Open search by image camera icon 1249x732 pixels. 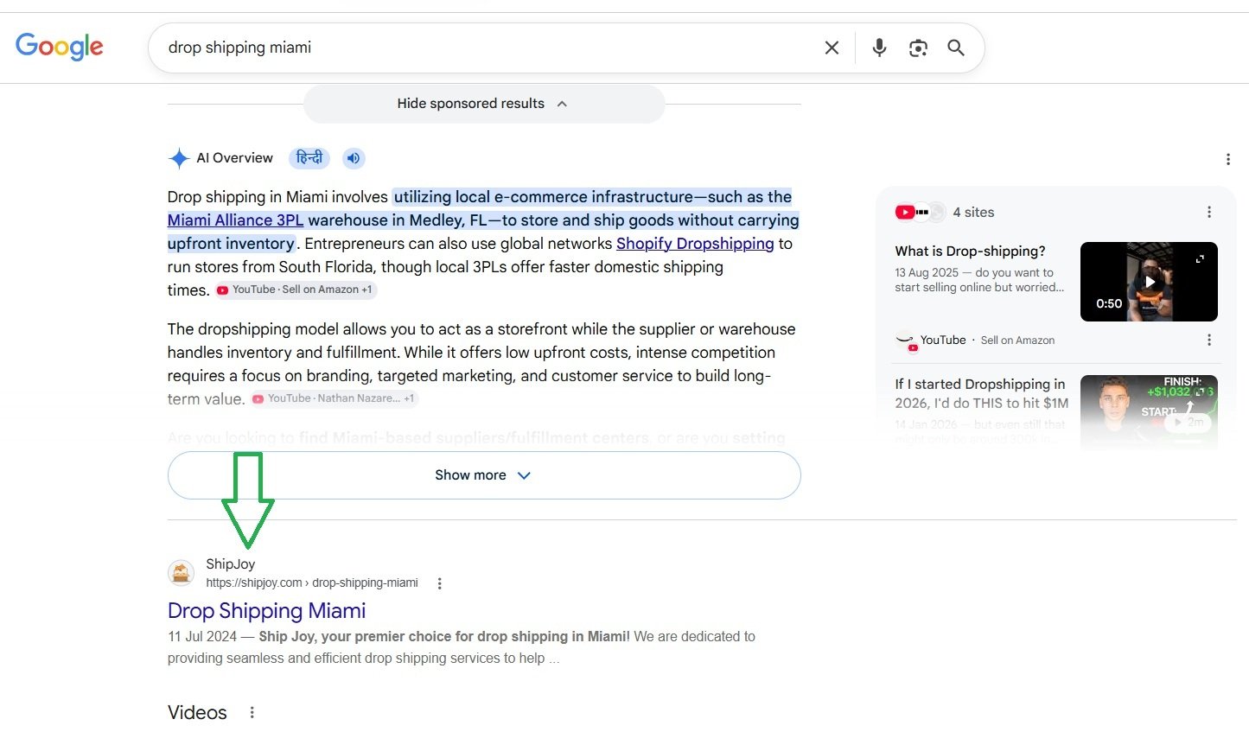tap(918, 48)
